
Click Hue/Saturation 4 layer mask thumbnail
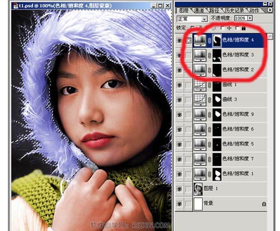tap(217, 40)
